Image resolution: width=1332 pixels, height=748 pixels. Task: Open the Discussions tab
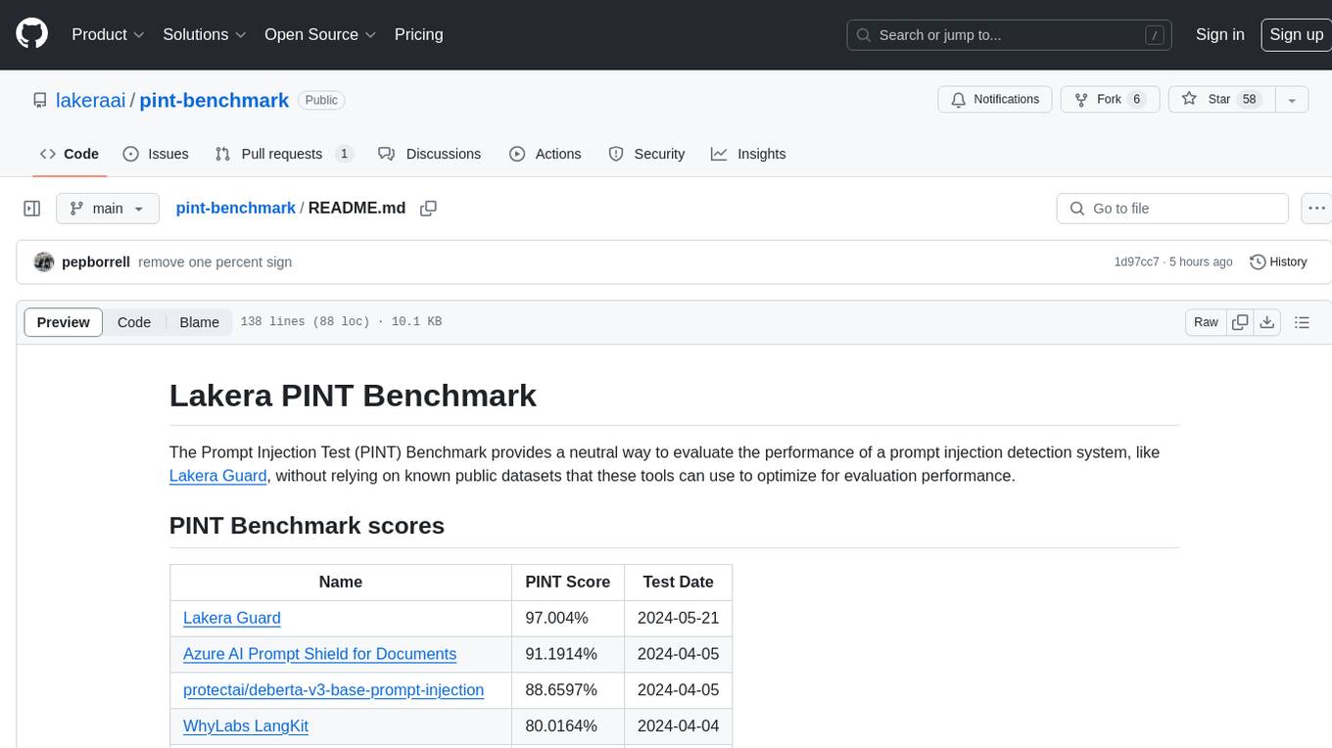(x=430, y=154)
